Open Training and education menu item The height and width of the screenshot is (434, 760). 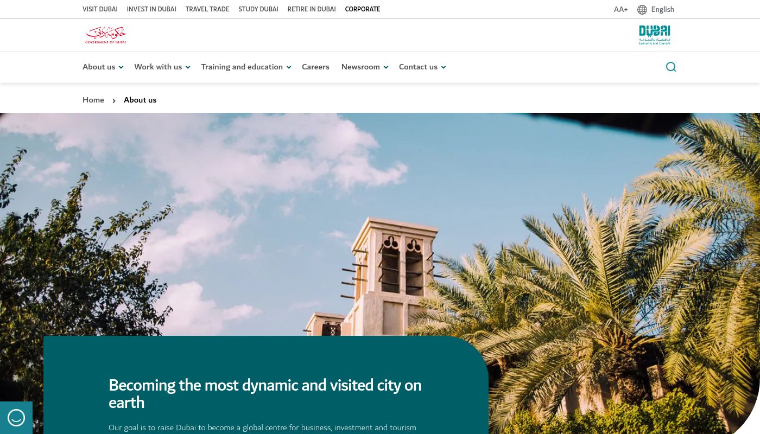click(242, 67)
